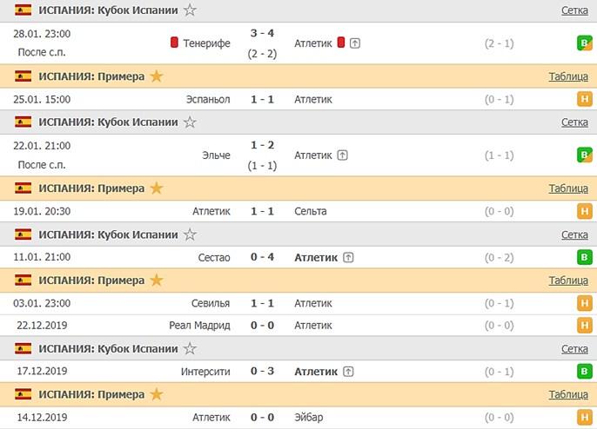Click the green В badge for Сестао match
This screenshot has width=597, height=429.
pyautogui.click(x=585, y=257)
